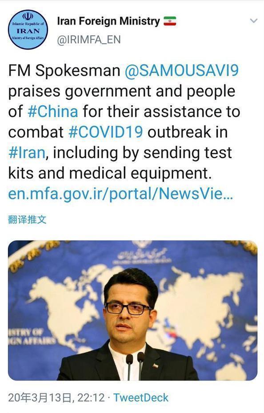
Task: Click the 'kits and medical equipment' tweet text
Action: pos(110,173)
